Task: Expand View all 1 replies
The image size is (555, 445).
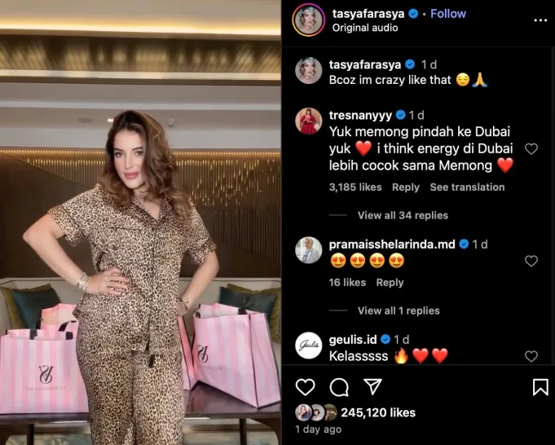Action: click(399, 311)
